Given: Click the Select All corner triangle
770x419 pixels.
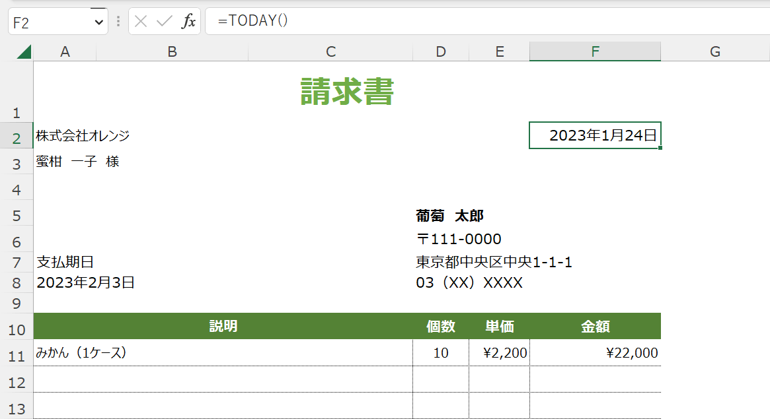Looking at the screenshot, I should point(24,52).
